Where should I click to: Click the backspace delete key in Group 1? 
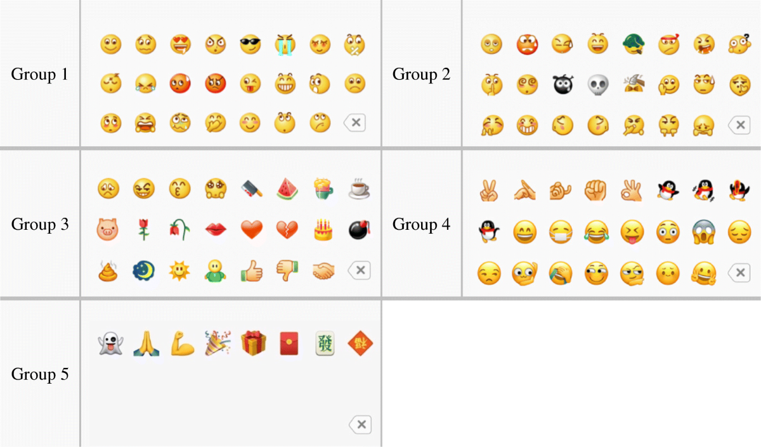356,123
